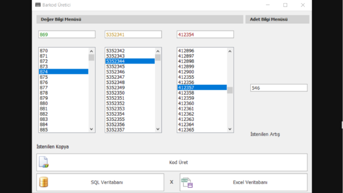Select 412355 in the third list

[x=202, y=77]
